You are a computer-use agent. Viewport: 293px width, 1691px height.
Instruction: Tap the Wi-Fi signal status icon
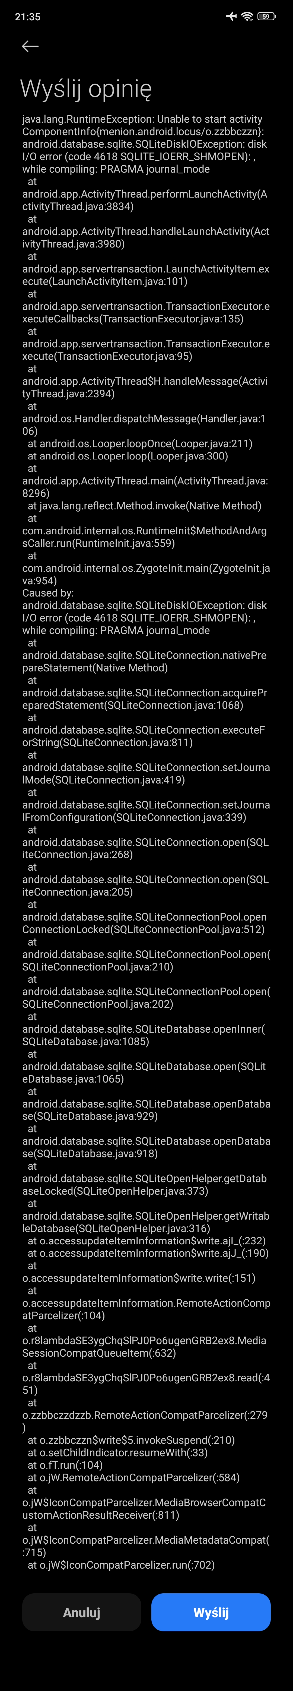(x=247, y=16)
